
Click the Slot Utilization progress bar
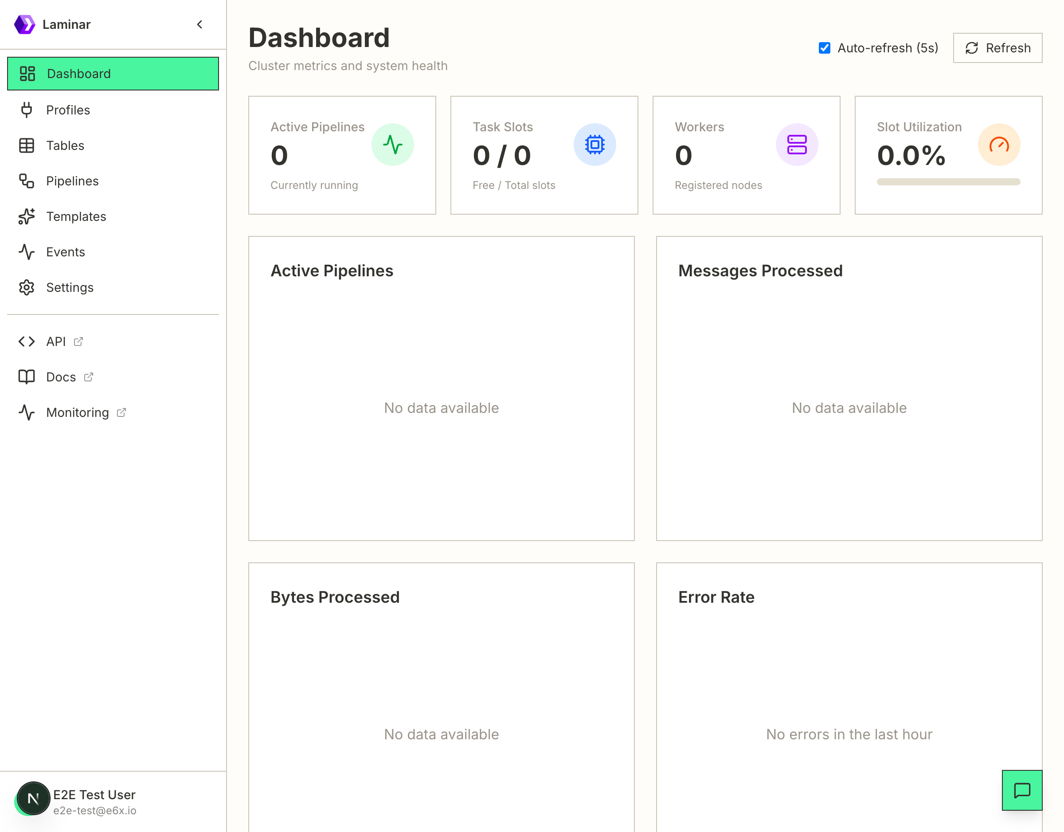(947, 182)
